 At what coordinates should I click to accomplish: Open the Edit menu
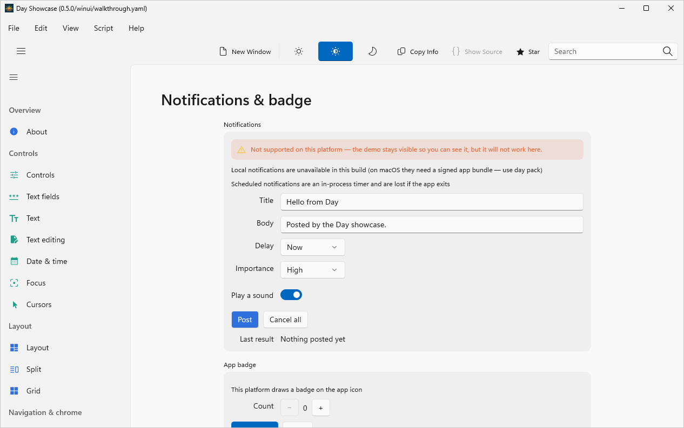click(x=41, y=28)
